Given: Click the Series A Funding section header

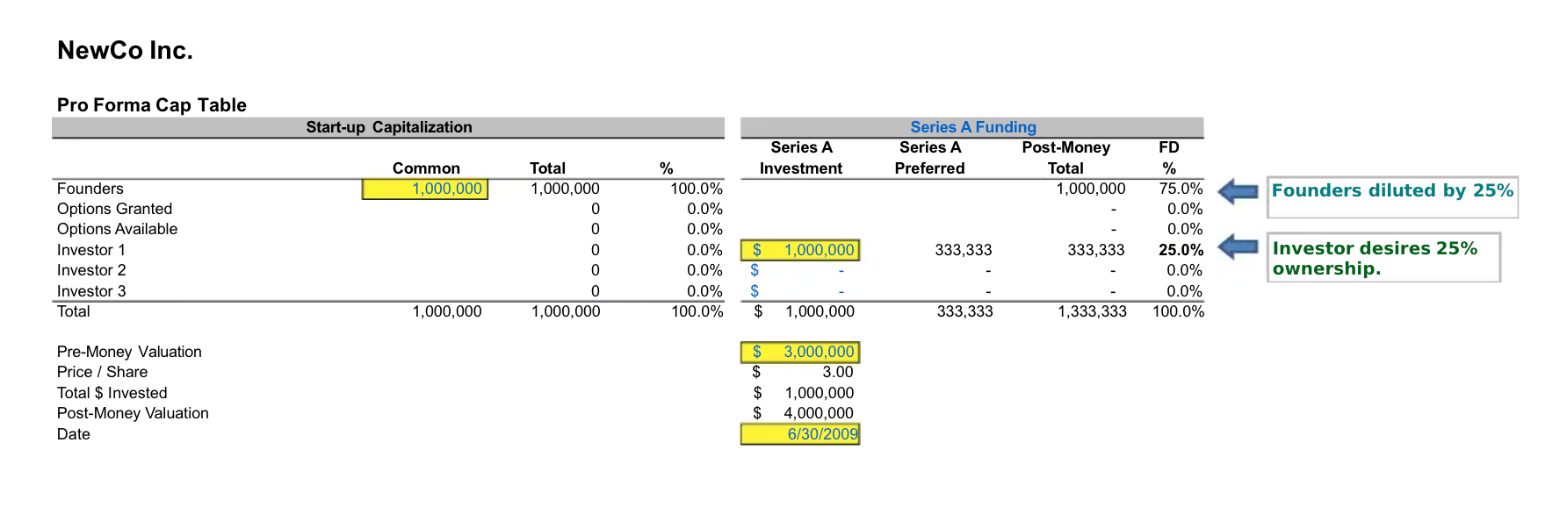Looking at the screenshot, I should pos(972,127).
